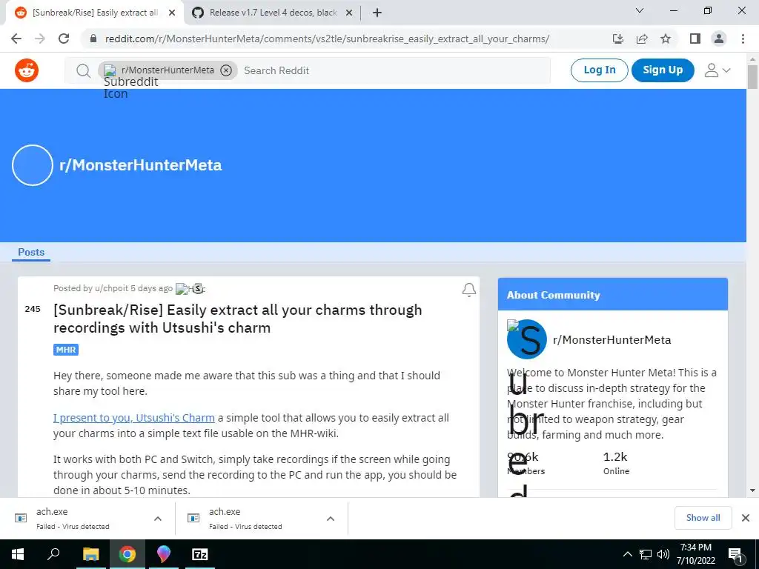The width and height of the screenshot is (759, 569).
Task: Close the downloads bar
Action: [746, 518]
